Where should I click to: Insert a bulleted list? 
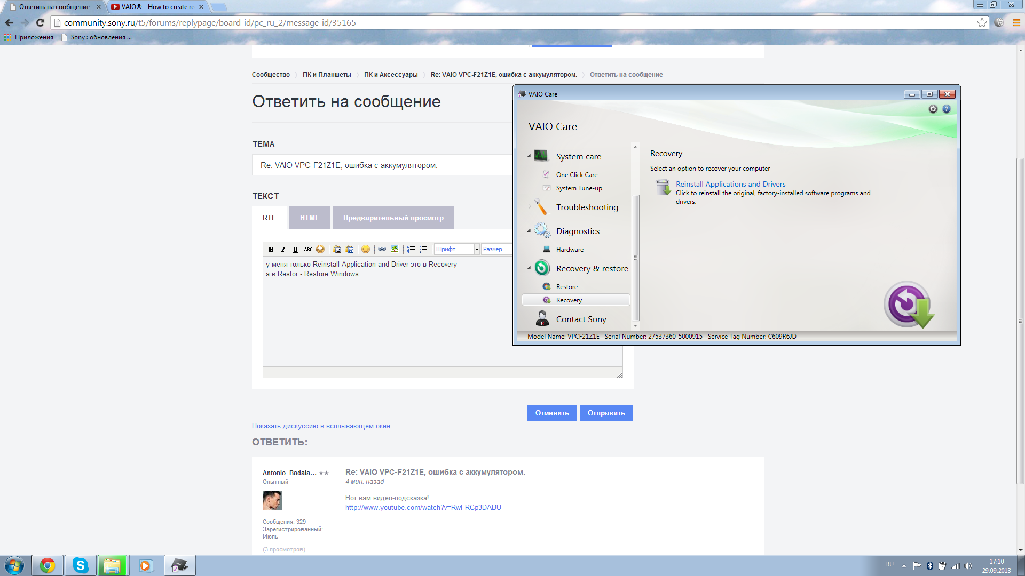click(423, 249)
